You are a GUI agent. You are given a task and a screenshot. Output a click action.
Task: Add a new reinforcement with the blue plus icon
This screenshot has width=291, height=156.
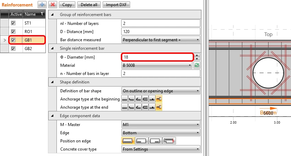[42, 5]
